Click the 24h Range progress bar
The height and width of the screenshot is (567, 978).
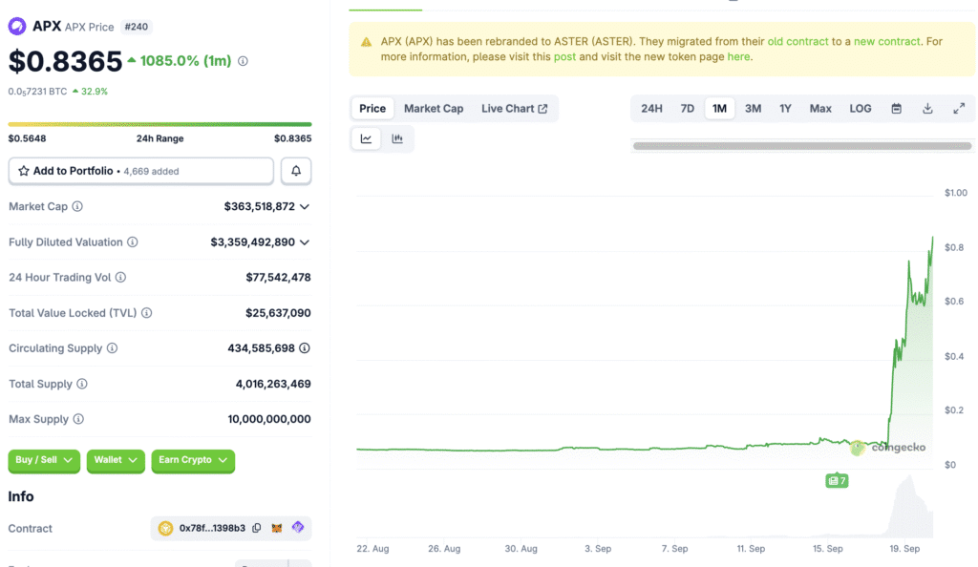(159, 125)
